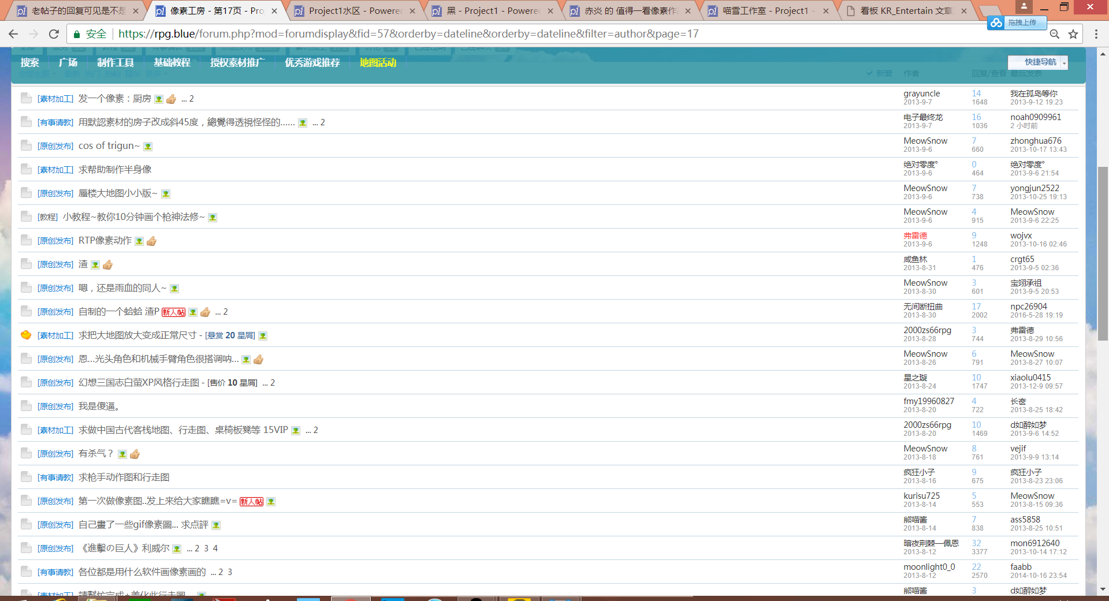Go to page 4 of 《進擊の巨人》利威尔 thread

215,548
